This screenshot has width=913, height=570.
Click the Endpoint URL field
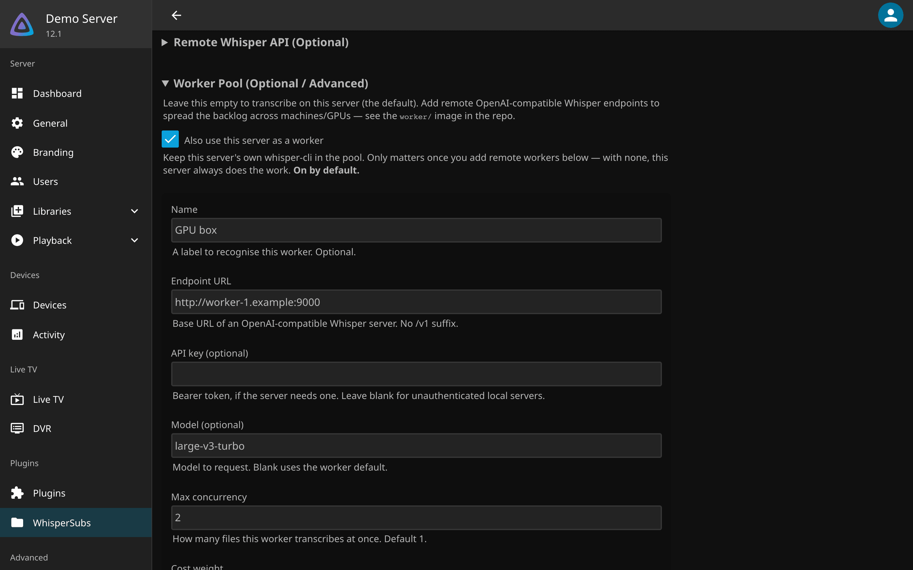click(x=416, y=302)
